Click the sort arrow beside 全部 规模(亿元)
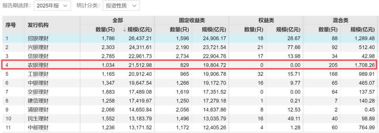 coord(125,30)
